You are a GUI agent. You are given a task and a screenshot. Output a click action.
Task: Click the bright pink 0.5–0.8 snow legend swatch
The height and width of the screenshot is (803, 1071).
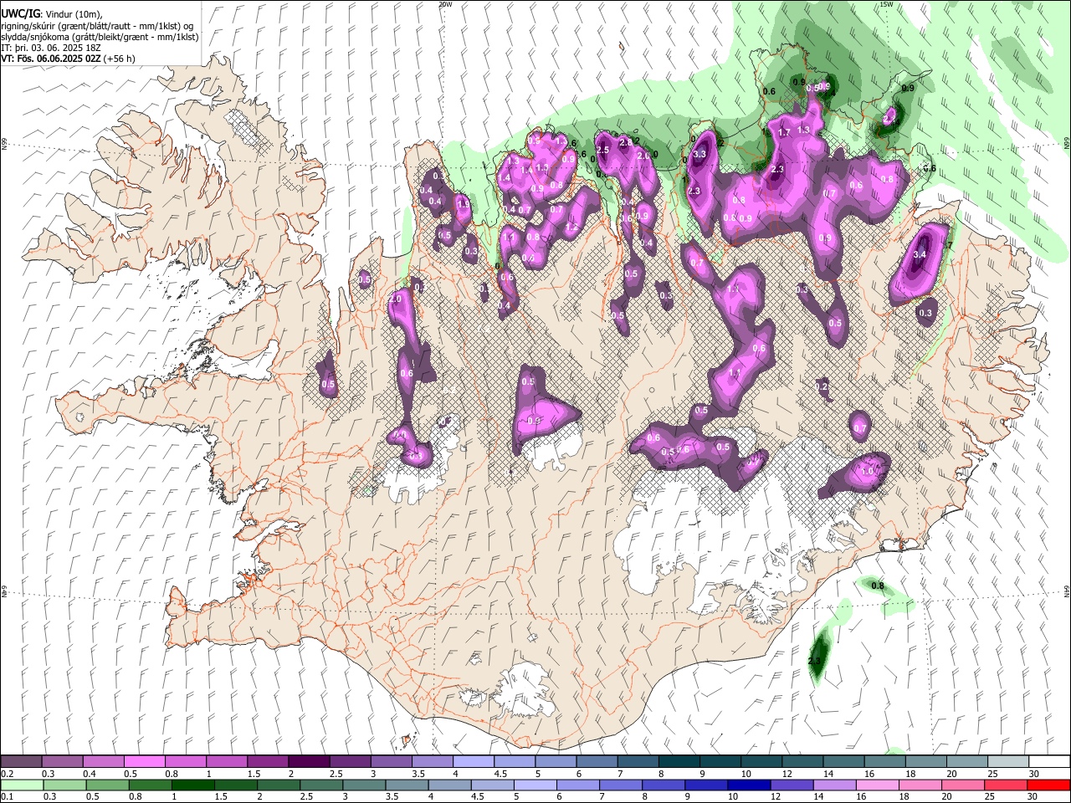tap(144, 761)
